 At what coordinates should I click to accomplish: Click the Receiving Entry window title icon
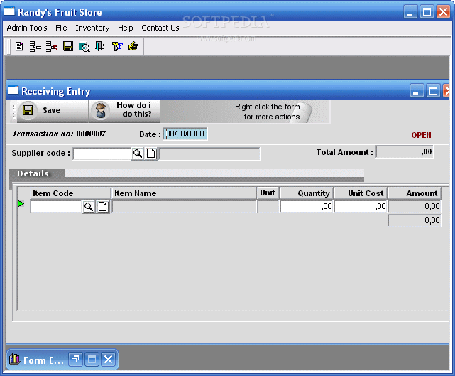[x=13, y=90]
